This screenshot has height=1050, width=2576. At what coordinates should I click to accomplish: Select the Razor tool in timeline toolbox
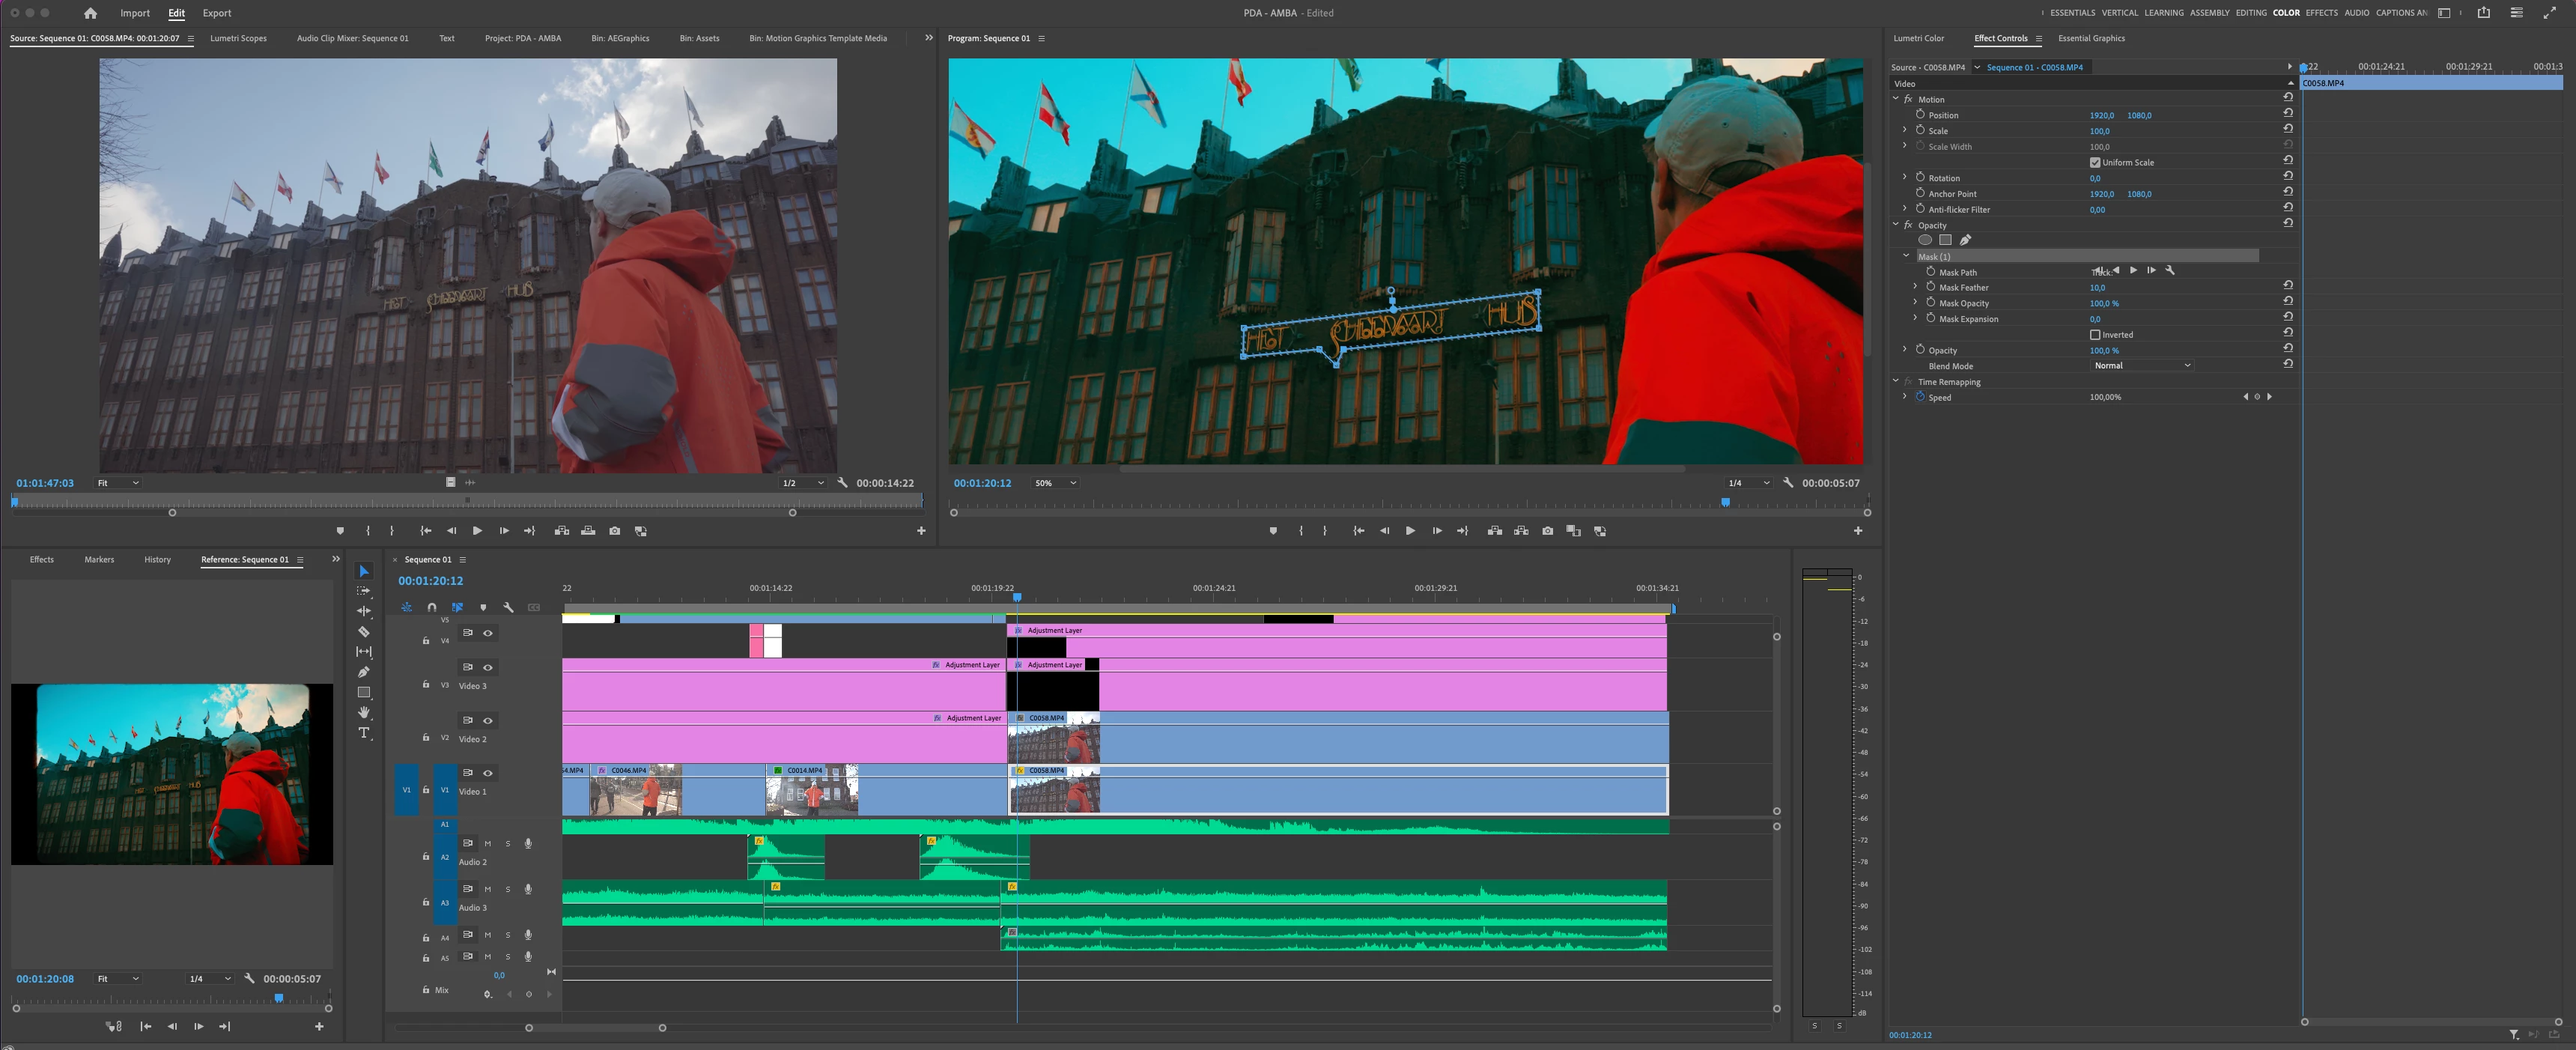tap(364, 632)
